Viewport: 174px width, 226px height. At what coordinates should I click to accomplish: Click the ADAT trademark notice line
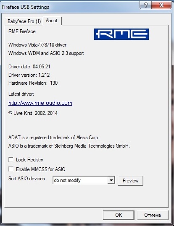[x=54, y=138]
